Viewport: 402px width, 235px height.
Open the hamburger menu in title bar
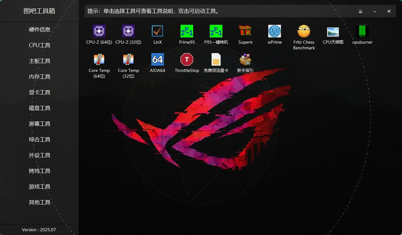(360, 11)
